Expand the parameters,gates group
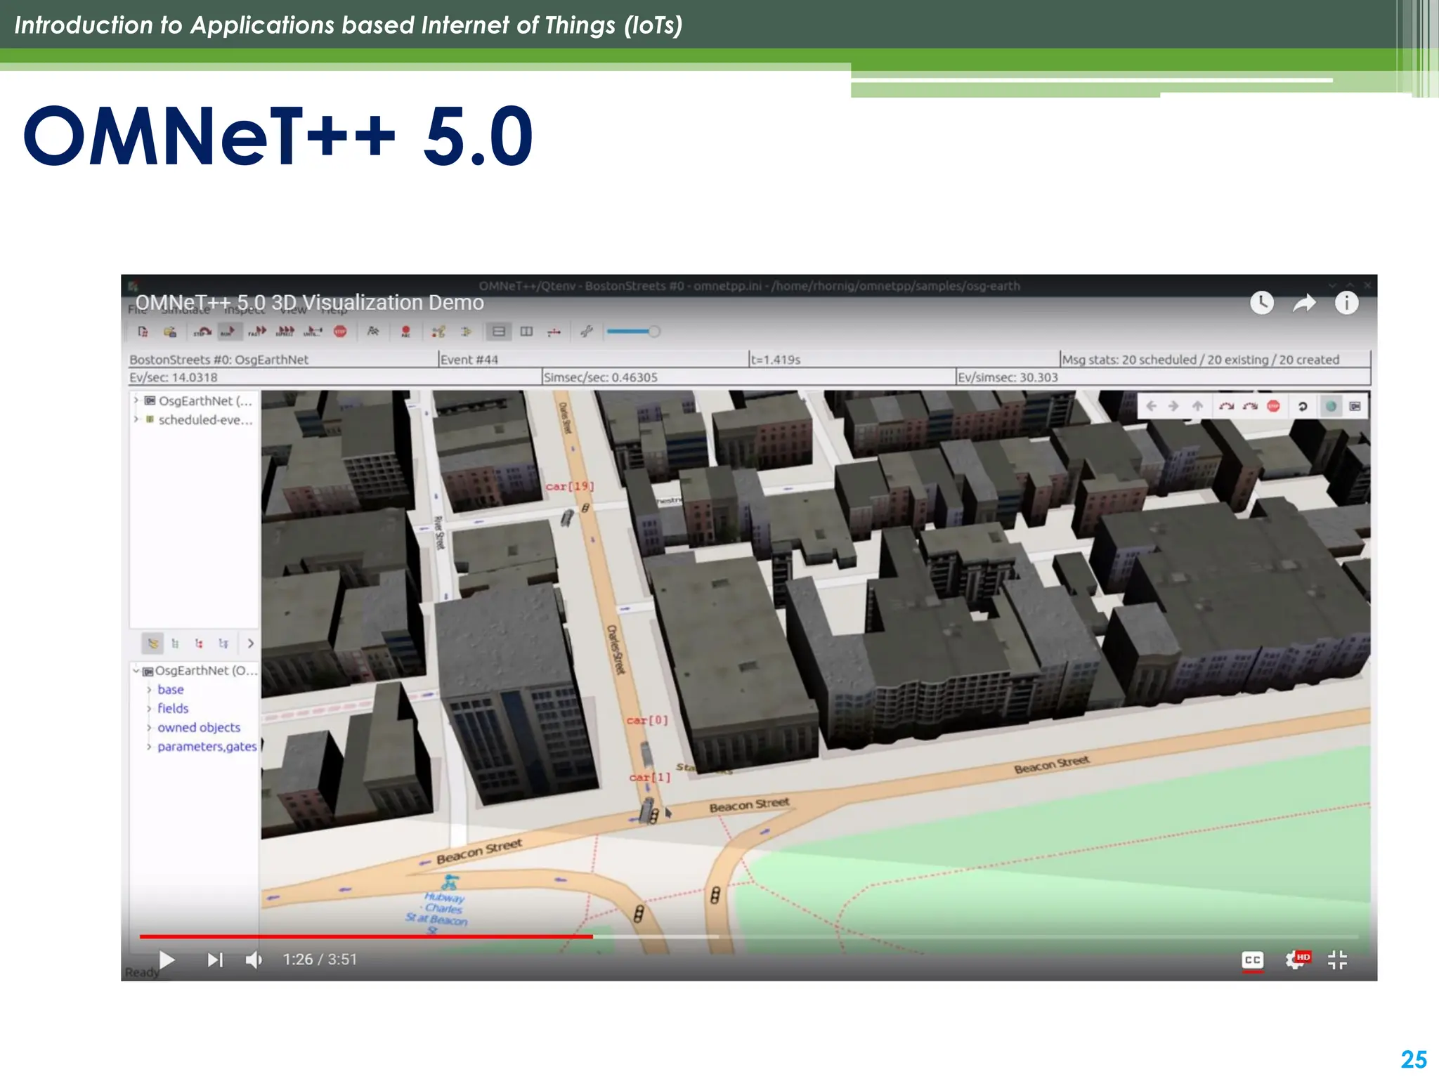 (149, 747)
